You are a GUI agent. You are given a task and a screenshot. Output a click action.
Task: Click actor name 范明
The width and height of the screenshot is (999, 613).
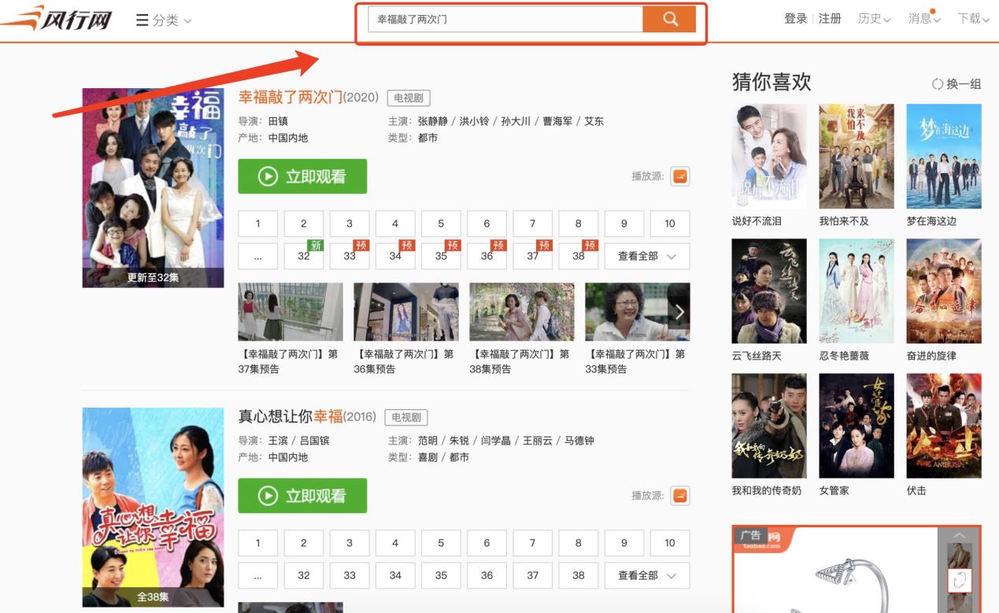click(x=427, y=441)
